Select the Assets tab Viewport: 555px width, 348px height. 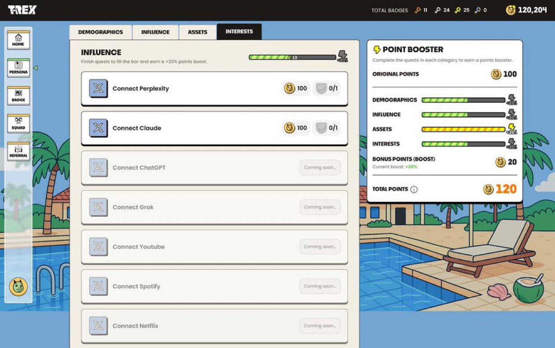[198, 32]
